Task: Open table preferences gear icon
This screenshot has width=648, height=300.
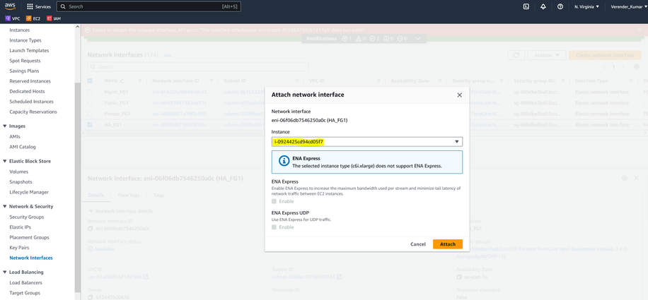Action: 637,67
